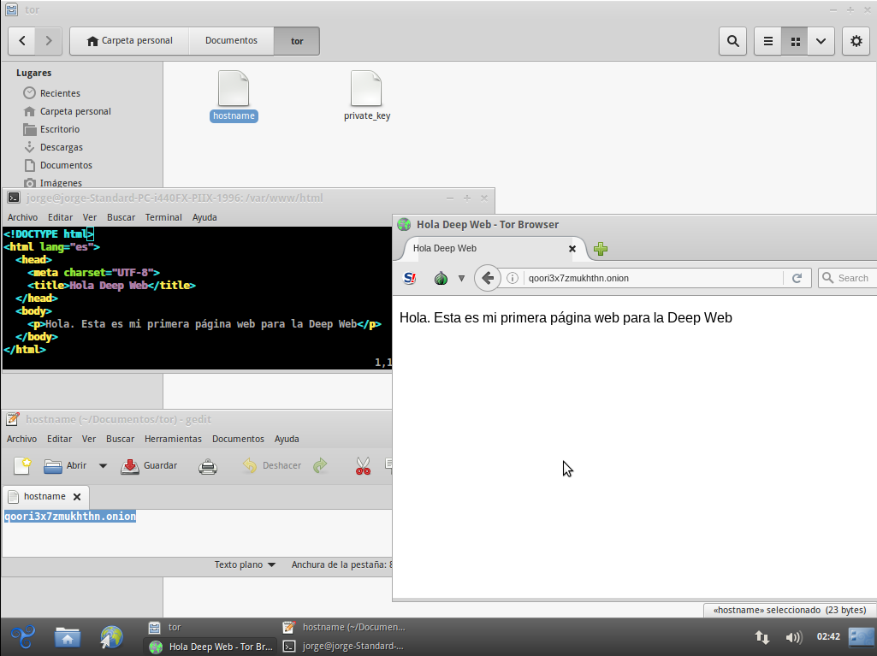Click the Tor onion icon
Viewport: 877px width, 656px height.
[441, 278]
